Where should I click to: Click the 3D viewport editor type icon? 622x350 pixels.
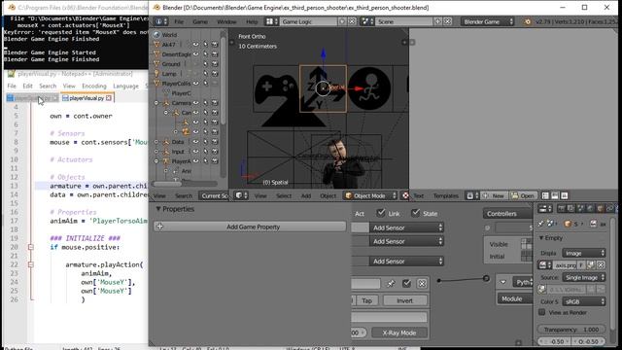tap(241, 195)
